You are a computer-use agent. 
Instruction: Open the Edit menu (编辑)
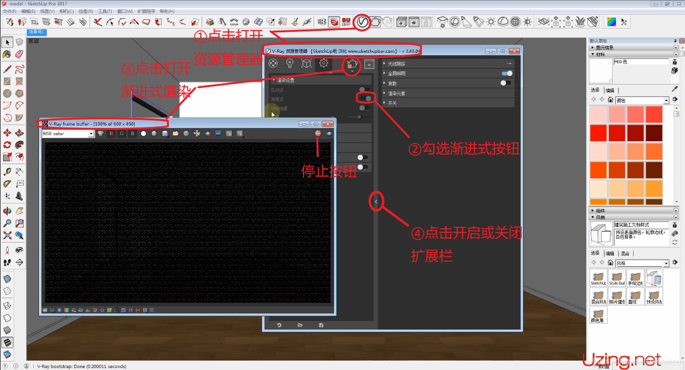pyautogui.click(x=29, y=11)
